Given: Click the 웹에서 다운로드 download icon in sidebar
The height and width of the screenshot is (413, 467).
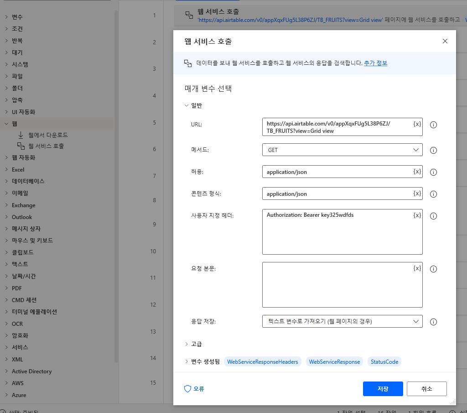Looking at the screenshot, I should (x=21, y=135).
